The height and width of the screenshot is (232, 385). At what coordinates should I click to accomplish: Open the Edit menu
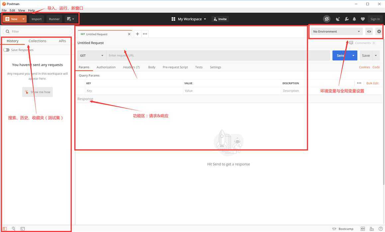12,10
